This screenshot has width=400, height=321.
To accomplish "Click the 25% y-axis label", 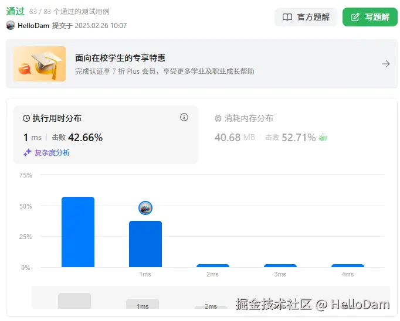I will pyautogui.click(x=25, y=237).
